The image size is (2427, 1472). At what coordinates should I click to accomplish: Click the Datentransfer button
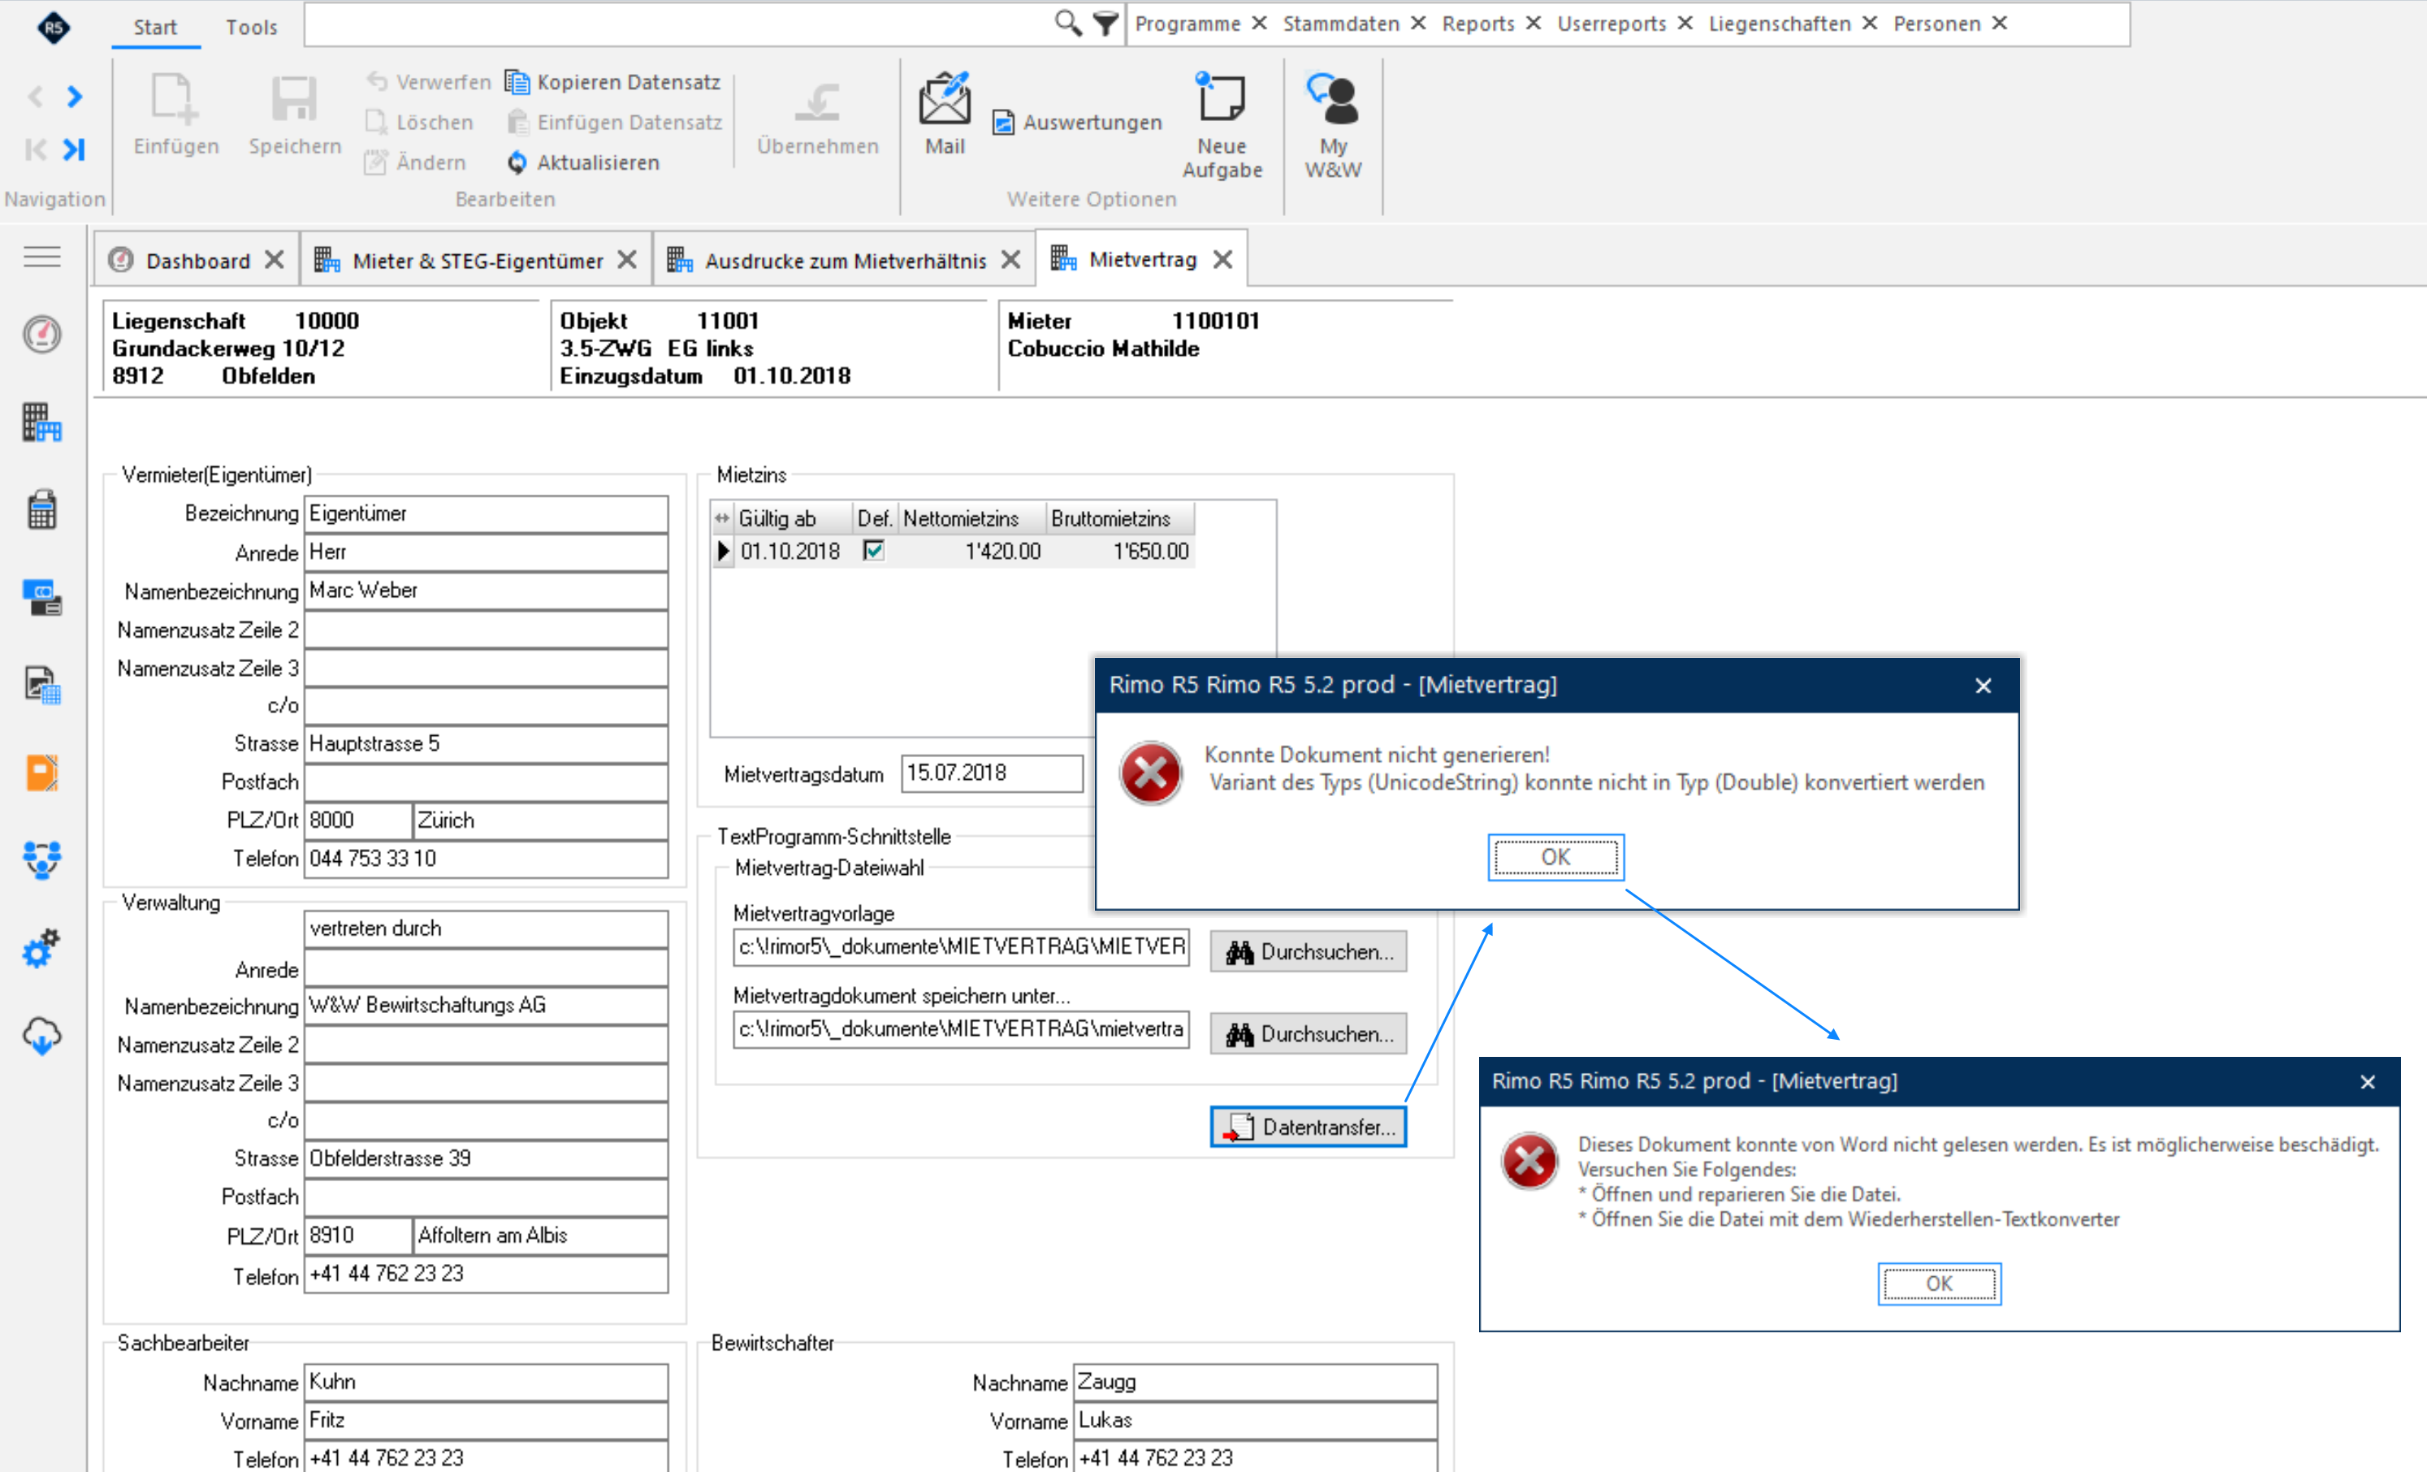(x=1308, y=1126)
